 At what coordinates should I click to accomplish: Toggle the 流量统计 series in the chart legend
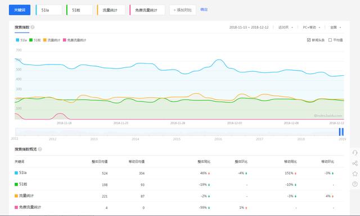pos(52,40)
